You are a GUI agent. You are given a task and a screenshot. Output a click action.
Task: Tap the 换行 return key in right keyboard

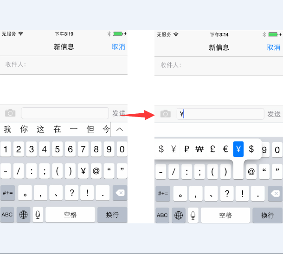(x=268, y=215)
